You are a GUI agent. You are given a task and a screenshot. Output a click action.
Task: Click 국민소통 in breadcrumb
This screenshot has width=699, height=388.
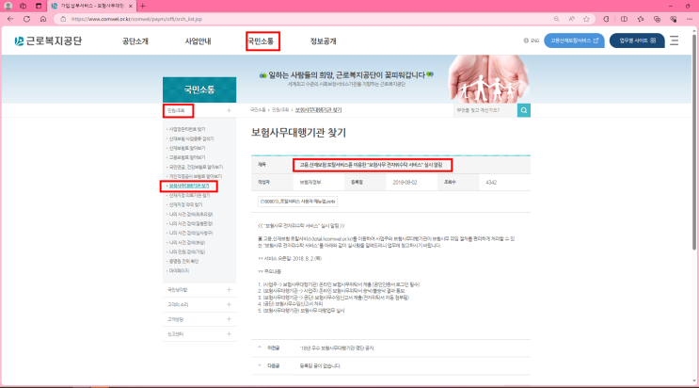258,110
